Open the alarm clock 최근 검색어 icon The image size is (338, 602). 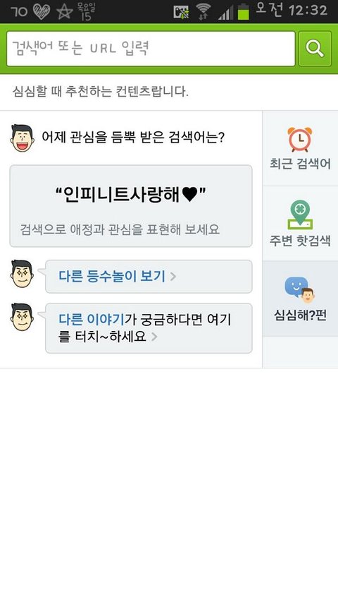(300, 139)
